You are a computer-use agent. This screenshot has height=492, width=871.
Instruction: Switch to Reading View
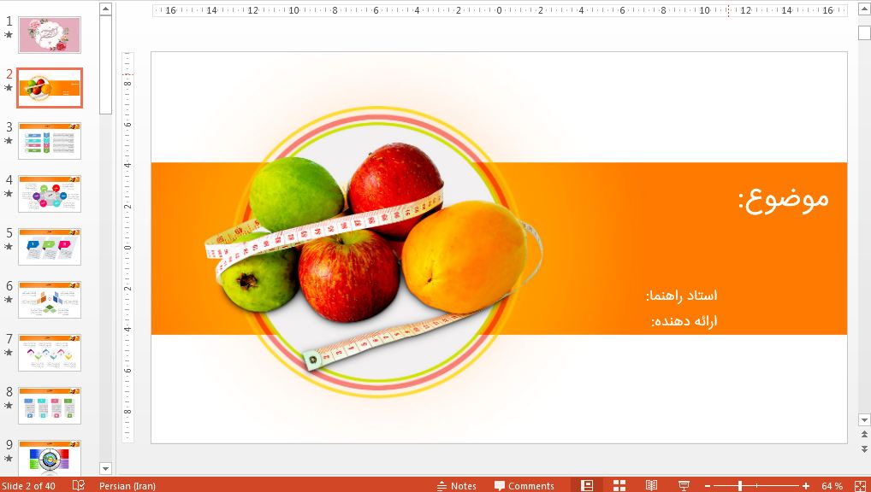point(651,485)
